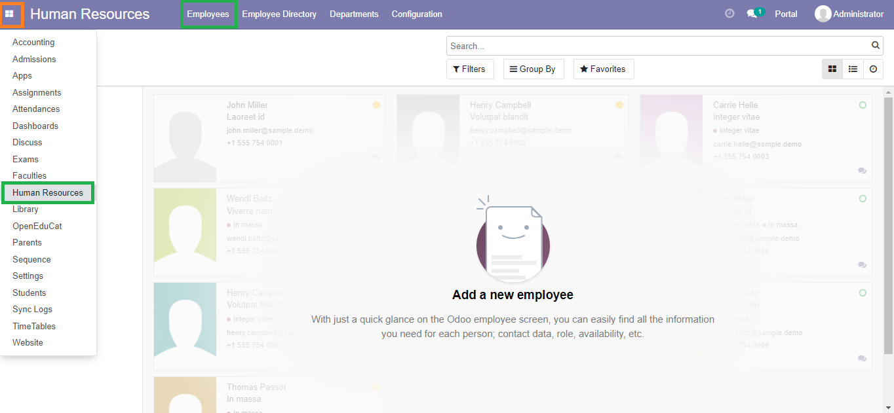Click Thomas Passot name on card
The height and width of the screenshot is (413, 894).
(256, 387)
